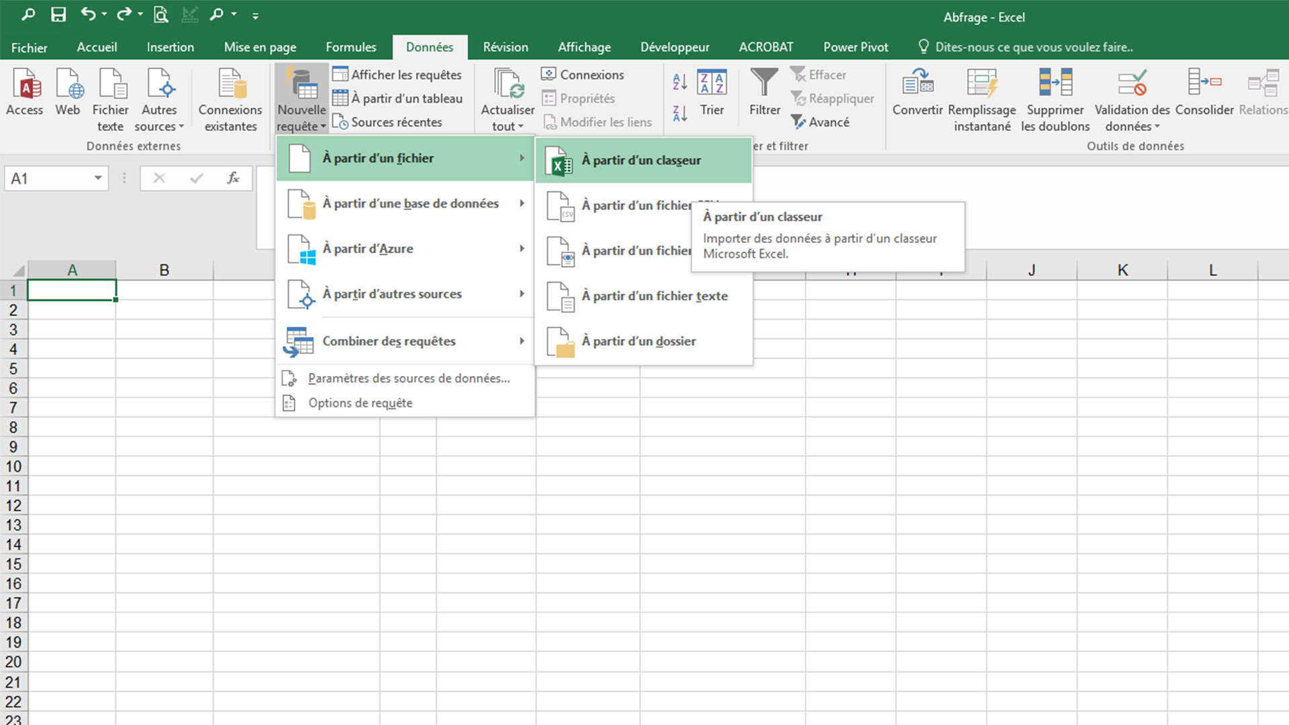Switch to the Révision tab
Screen dimensions: 1289x725
coord(505,47)
